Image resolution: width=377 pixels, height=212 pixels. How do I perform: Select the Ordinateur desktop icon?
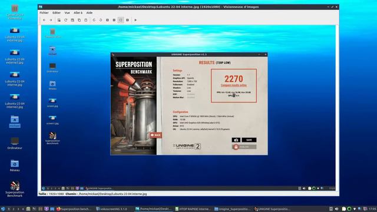[x=15, y=143]
